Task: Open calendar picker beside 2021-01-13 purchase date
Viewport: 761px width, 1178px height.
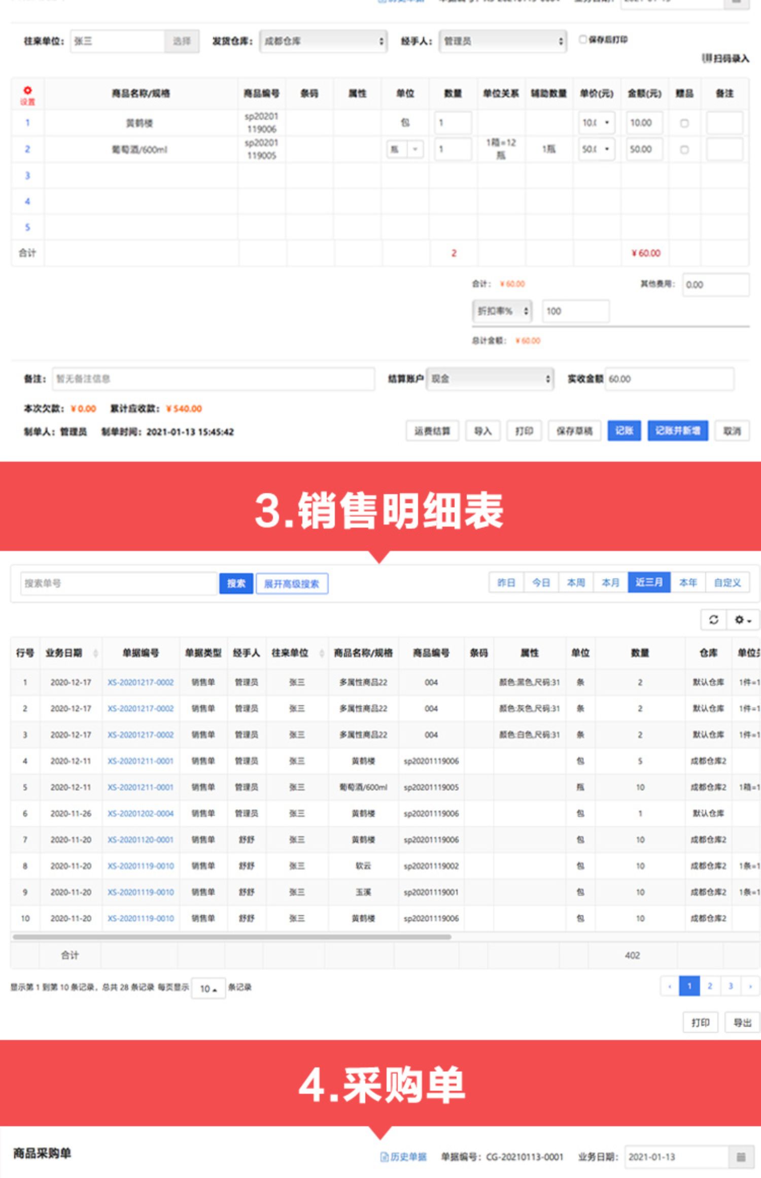Action: point(741,1157)
